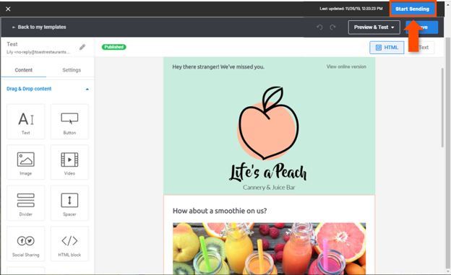Edit the Test template name with pencil icon
Viewport: 451px width, 275px height.
pyautogui.click(x=82, y=47)
